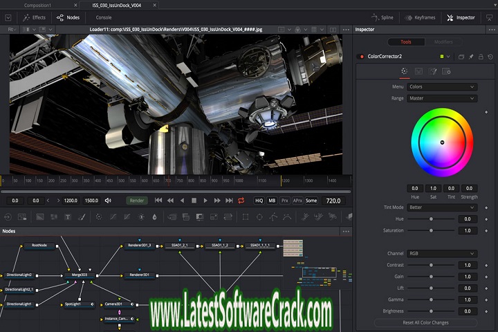Expand the Tint Mode dropdown
Viewport: 498px width, 332px height.
coord(442,207)
